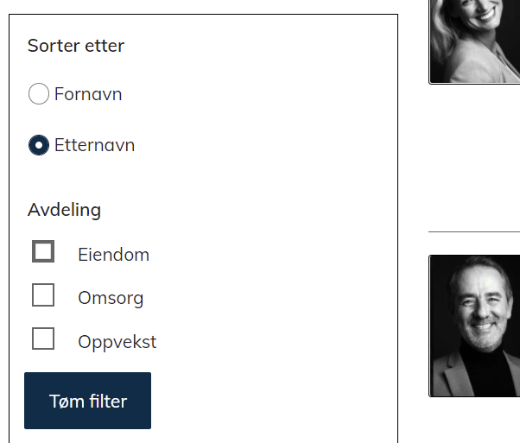Click the Sorter etter heading
520x443 pixels.
tap(76, 46)
